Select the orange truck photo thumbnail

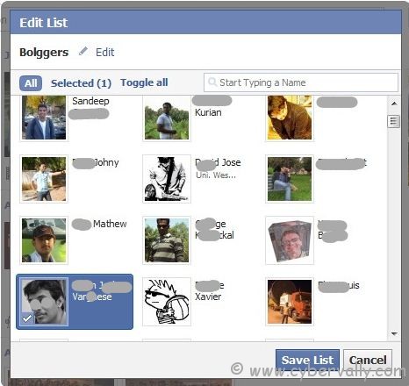290,302
